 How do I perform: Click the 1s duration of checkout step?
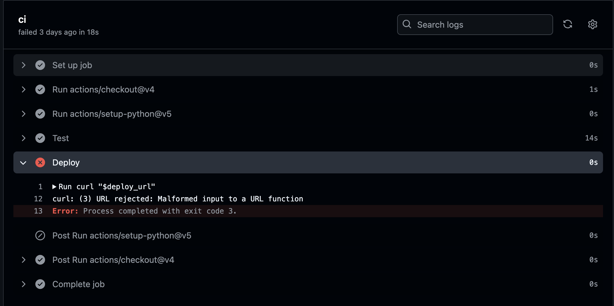(x=594, y=89)
